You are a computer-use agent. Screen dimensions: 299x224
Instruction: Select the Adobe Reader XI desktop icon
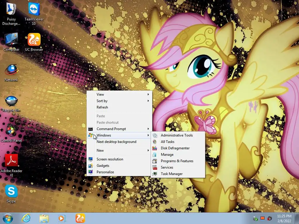tap(11, 165)
